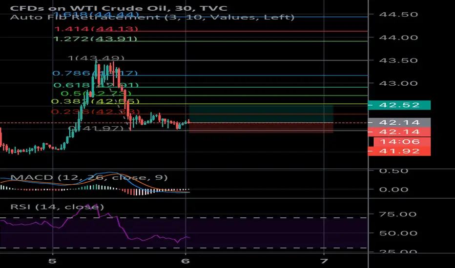Viewport: 455px width, 268px height.
Task: Click the 1.618(44.44) Fibonacci level label
Action: (x=96, y=15)
